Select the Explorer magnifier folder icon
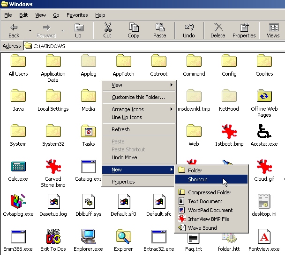The image size is (285, 255). tap(124, 236)
